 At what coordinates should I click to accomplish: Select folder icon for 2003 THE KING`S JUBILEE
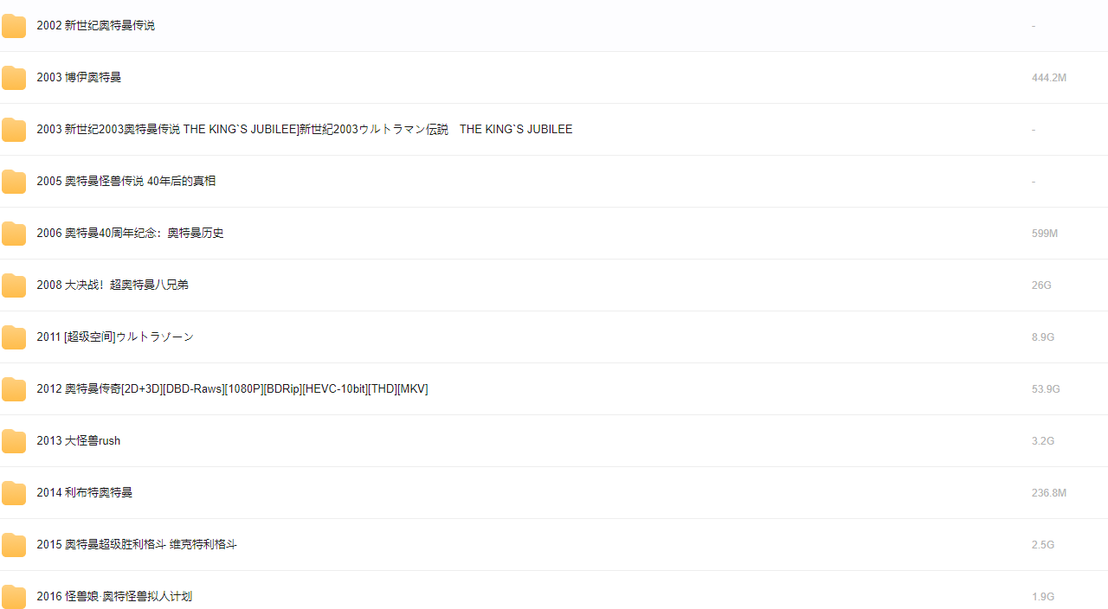click(14, 130)
